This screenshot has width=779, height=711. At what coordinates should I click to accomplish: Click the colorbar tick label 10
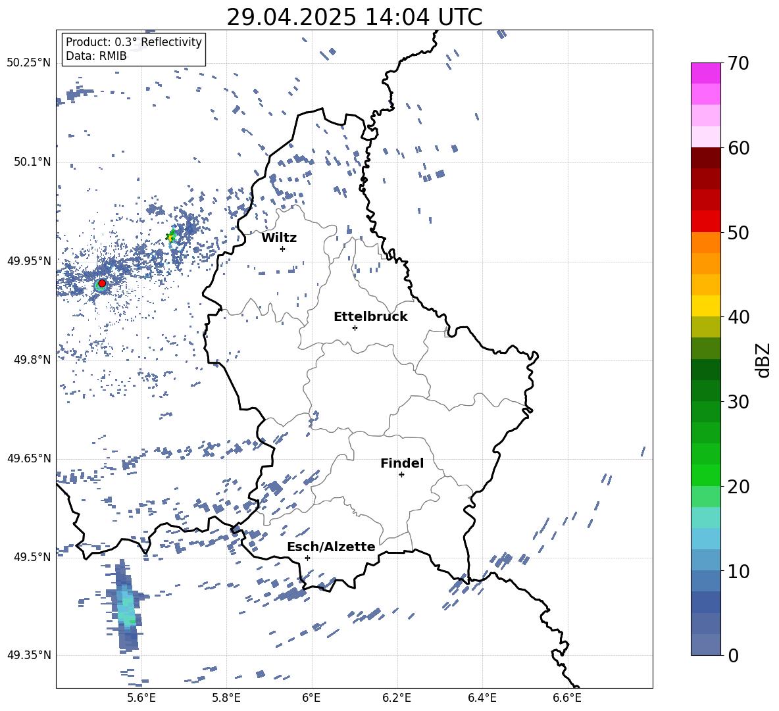click(x=738, y=571)
